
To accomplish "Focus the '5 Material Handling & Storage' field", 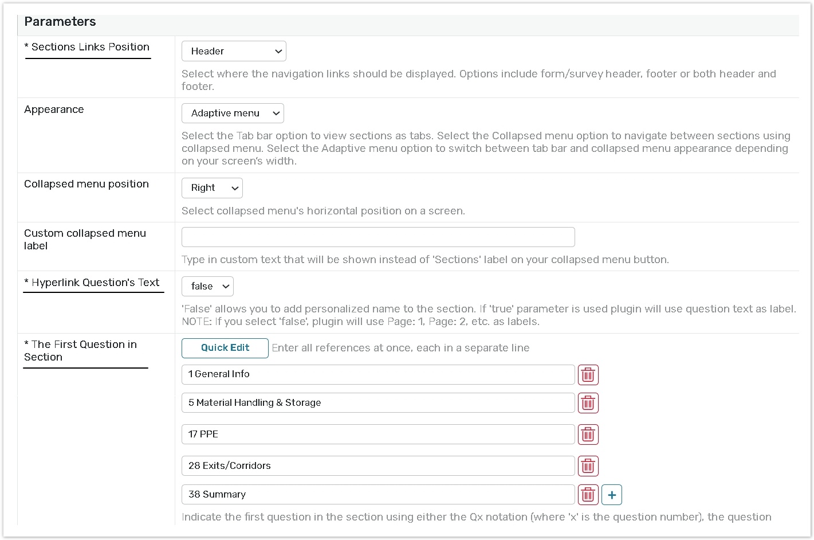I will pyautogui.click(x=378, y=403).
